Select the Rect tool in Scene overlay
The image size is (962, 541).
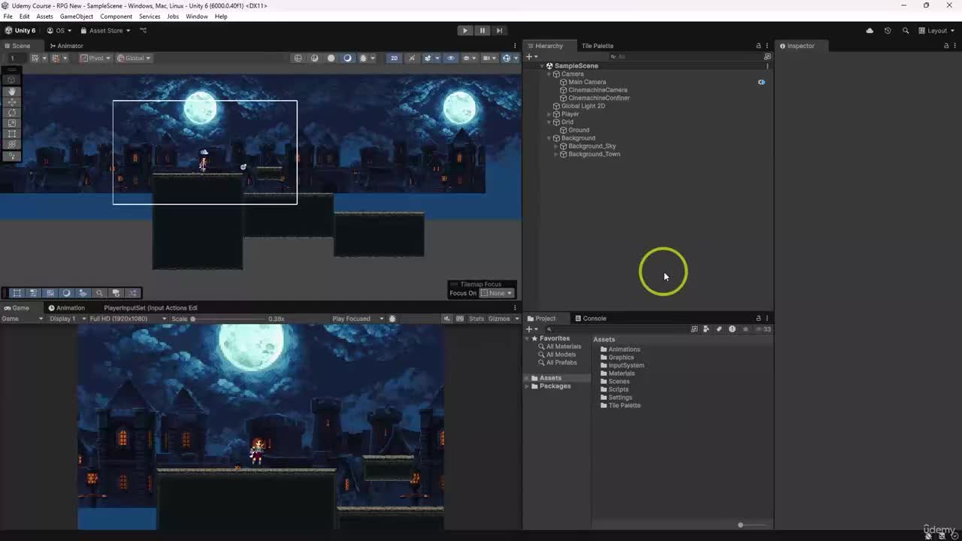tap(11, 134)
